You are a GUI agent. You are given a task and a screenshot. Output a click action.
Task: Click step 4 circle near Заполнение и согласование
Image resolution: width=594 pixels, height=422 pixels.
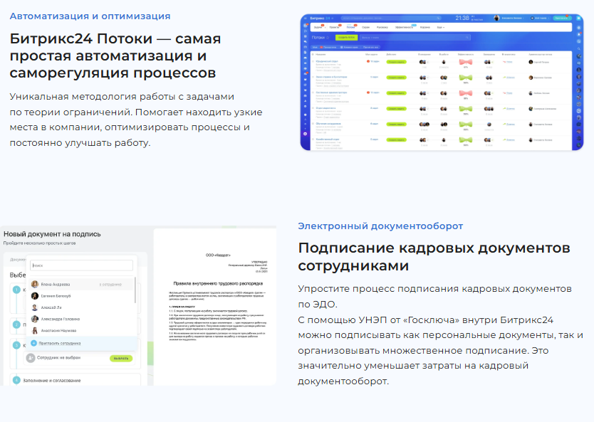[x=16, y=380]
